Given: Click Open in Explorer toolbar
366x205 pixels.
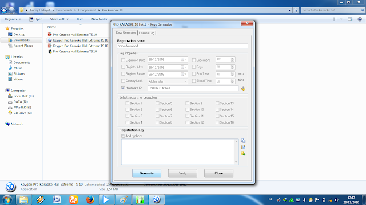Looking at the screenshot, I should coord(35,19).
